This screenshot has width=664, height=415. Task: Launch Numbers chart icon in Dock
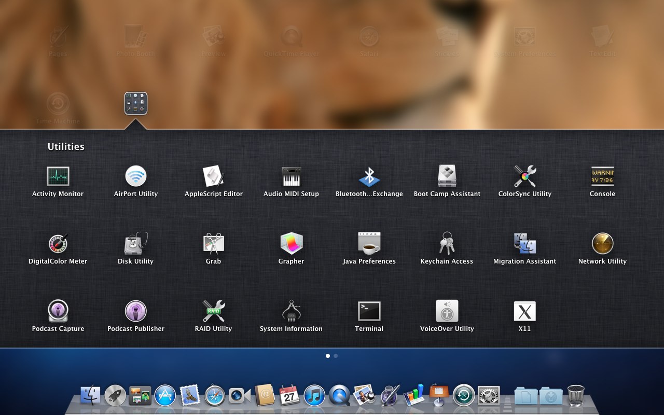point(414,396)
